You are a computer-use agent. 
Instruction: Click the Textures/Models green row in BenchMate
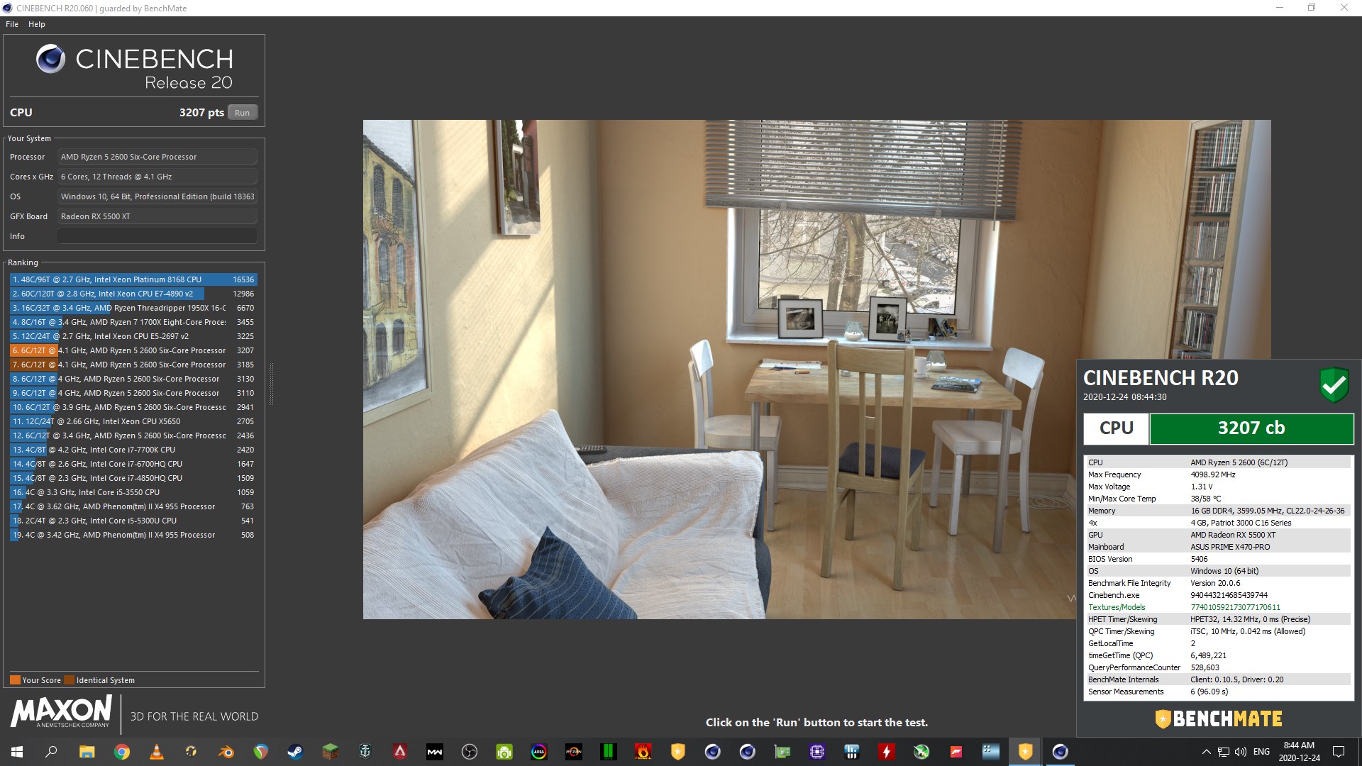1218,607
